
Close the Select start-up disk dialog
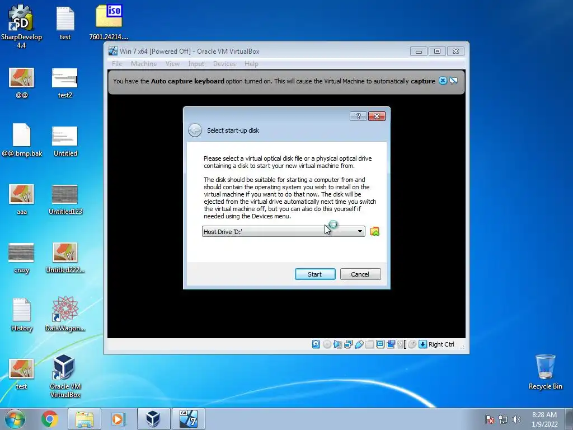click(x=377, y=116)
